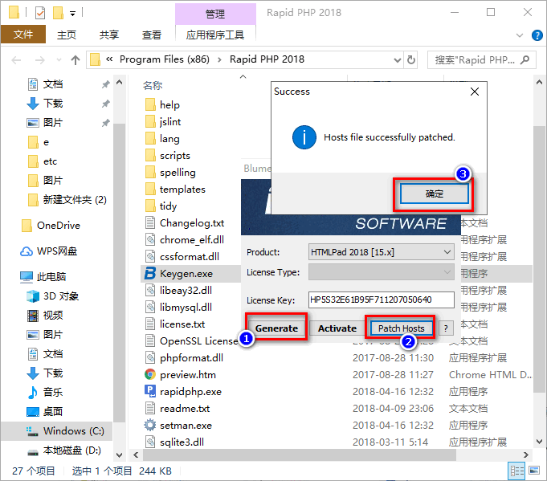The height and width of the screenshot is (481, 547).
Task: Click the Patch Hosts button
Action: click(401, 328)
